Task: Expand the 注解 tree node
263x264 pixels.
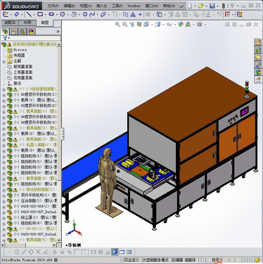Action: 4,62
